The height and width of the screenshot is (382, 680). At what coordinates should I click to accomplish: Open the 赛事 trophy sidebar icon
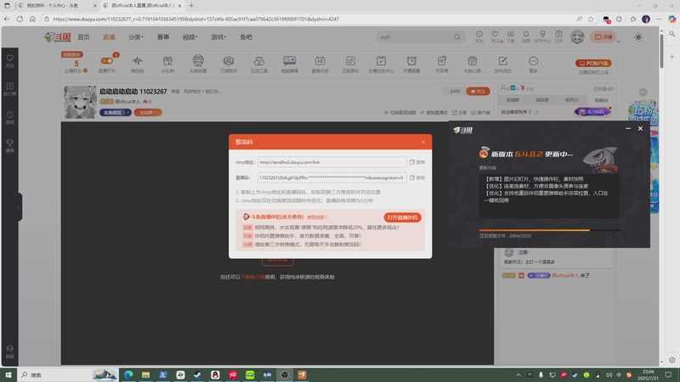[9, 145]
